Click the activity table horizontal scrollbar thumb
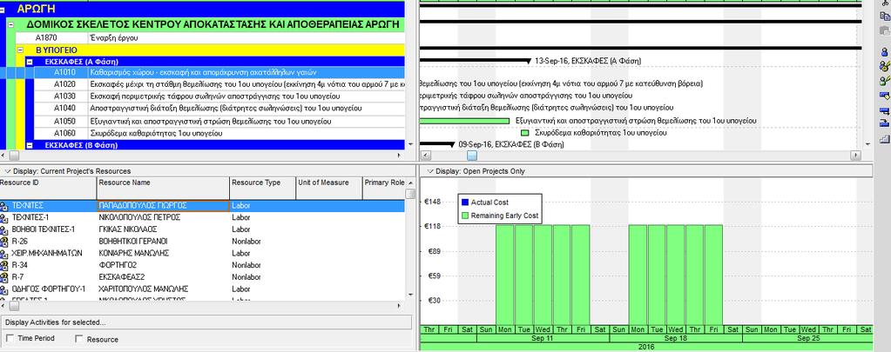 pos(14,156)
